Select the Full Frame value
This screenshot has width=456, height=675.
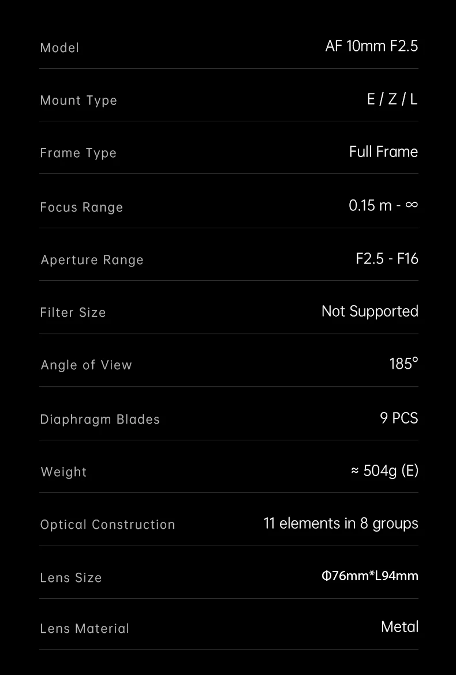[383, 151]
